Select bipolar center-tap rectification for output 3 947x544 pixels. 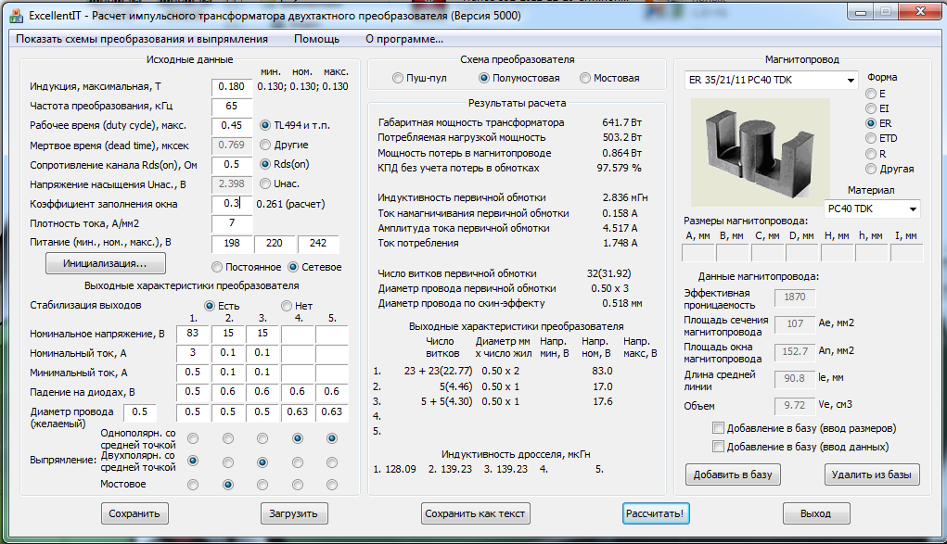262,462
